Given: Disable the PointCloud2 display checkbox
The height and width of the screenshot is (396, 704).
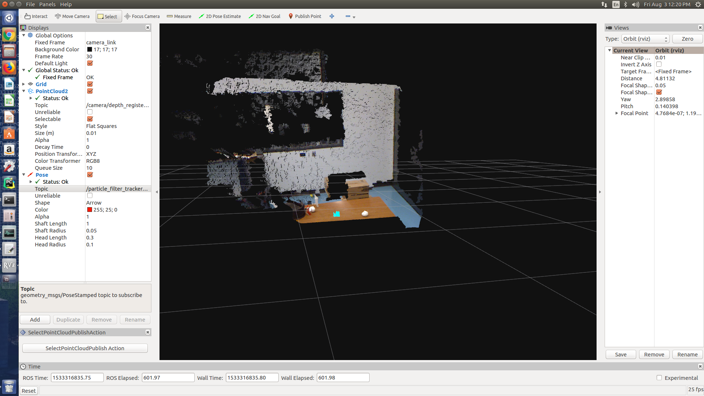Looking at the screenshot, I should (x=90, y=91).
